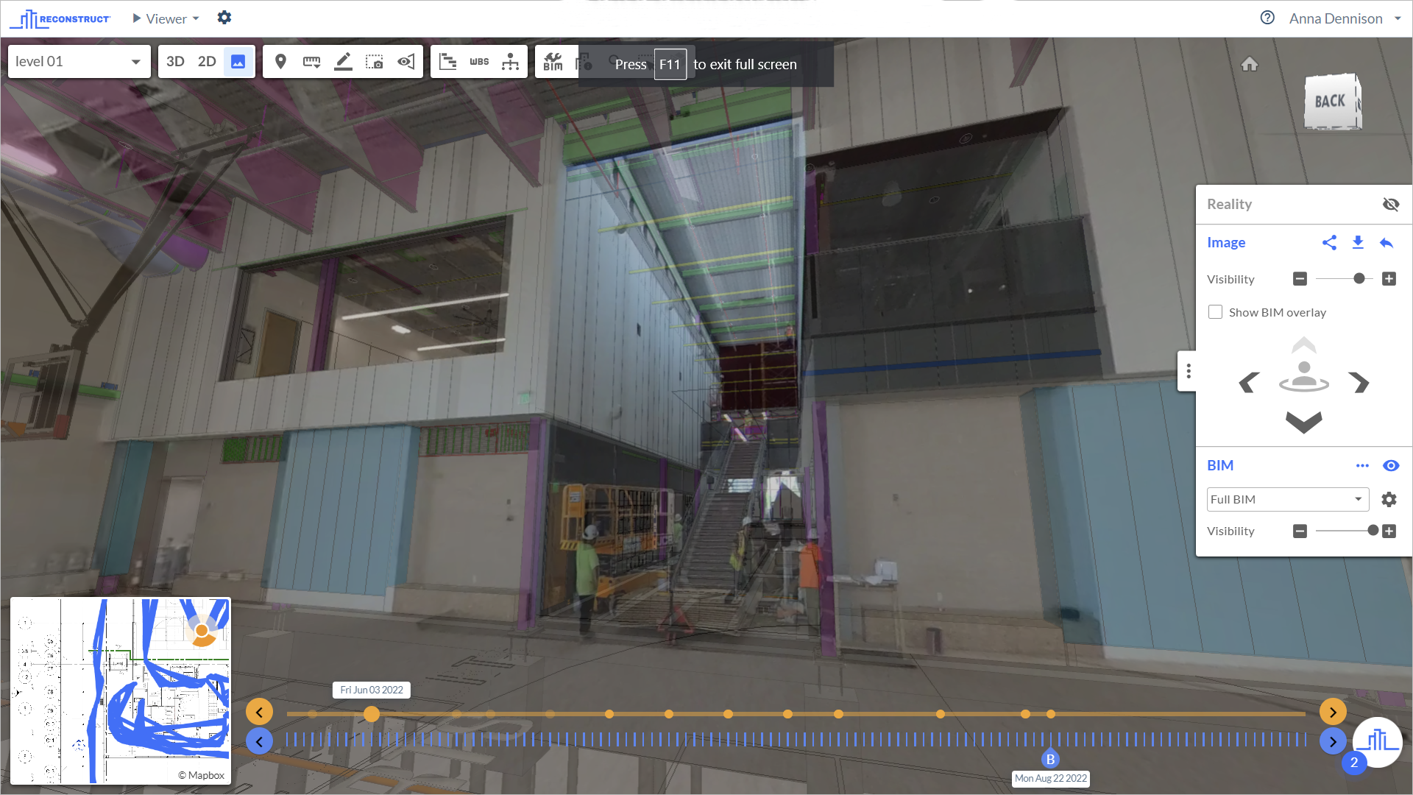Click the Mon Aug 22 2022 marker B

pyautogui.click(x=1050, y=760)
